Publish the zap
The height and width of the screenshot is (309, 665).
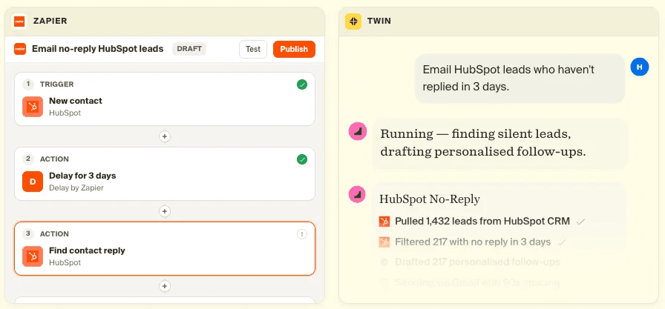pos(294,49)
